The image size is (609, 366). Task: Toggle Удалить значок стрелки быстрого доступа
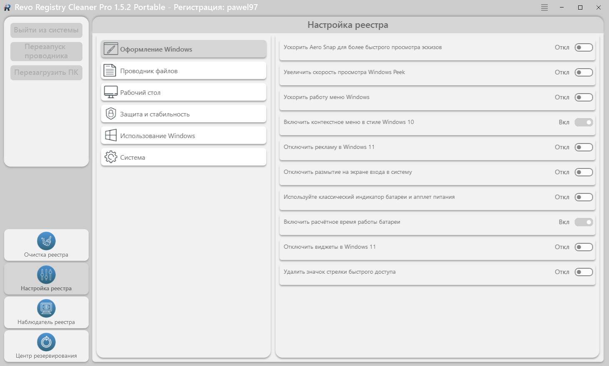[584, 272]
